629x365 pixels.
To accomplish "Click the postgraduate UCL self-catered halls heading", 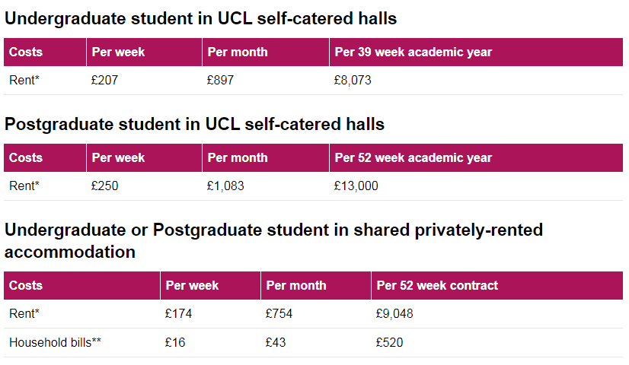I will point(194,124).
